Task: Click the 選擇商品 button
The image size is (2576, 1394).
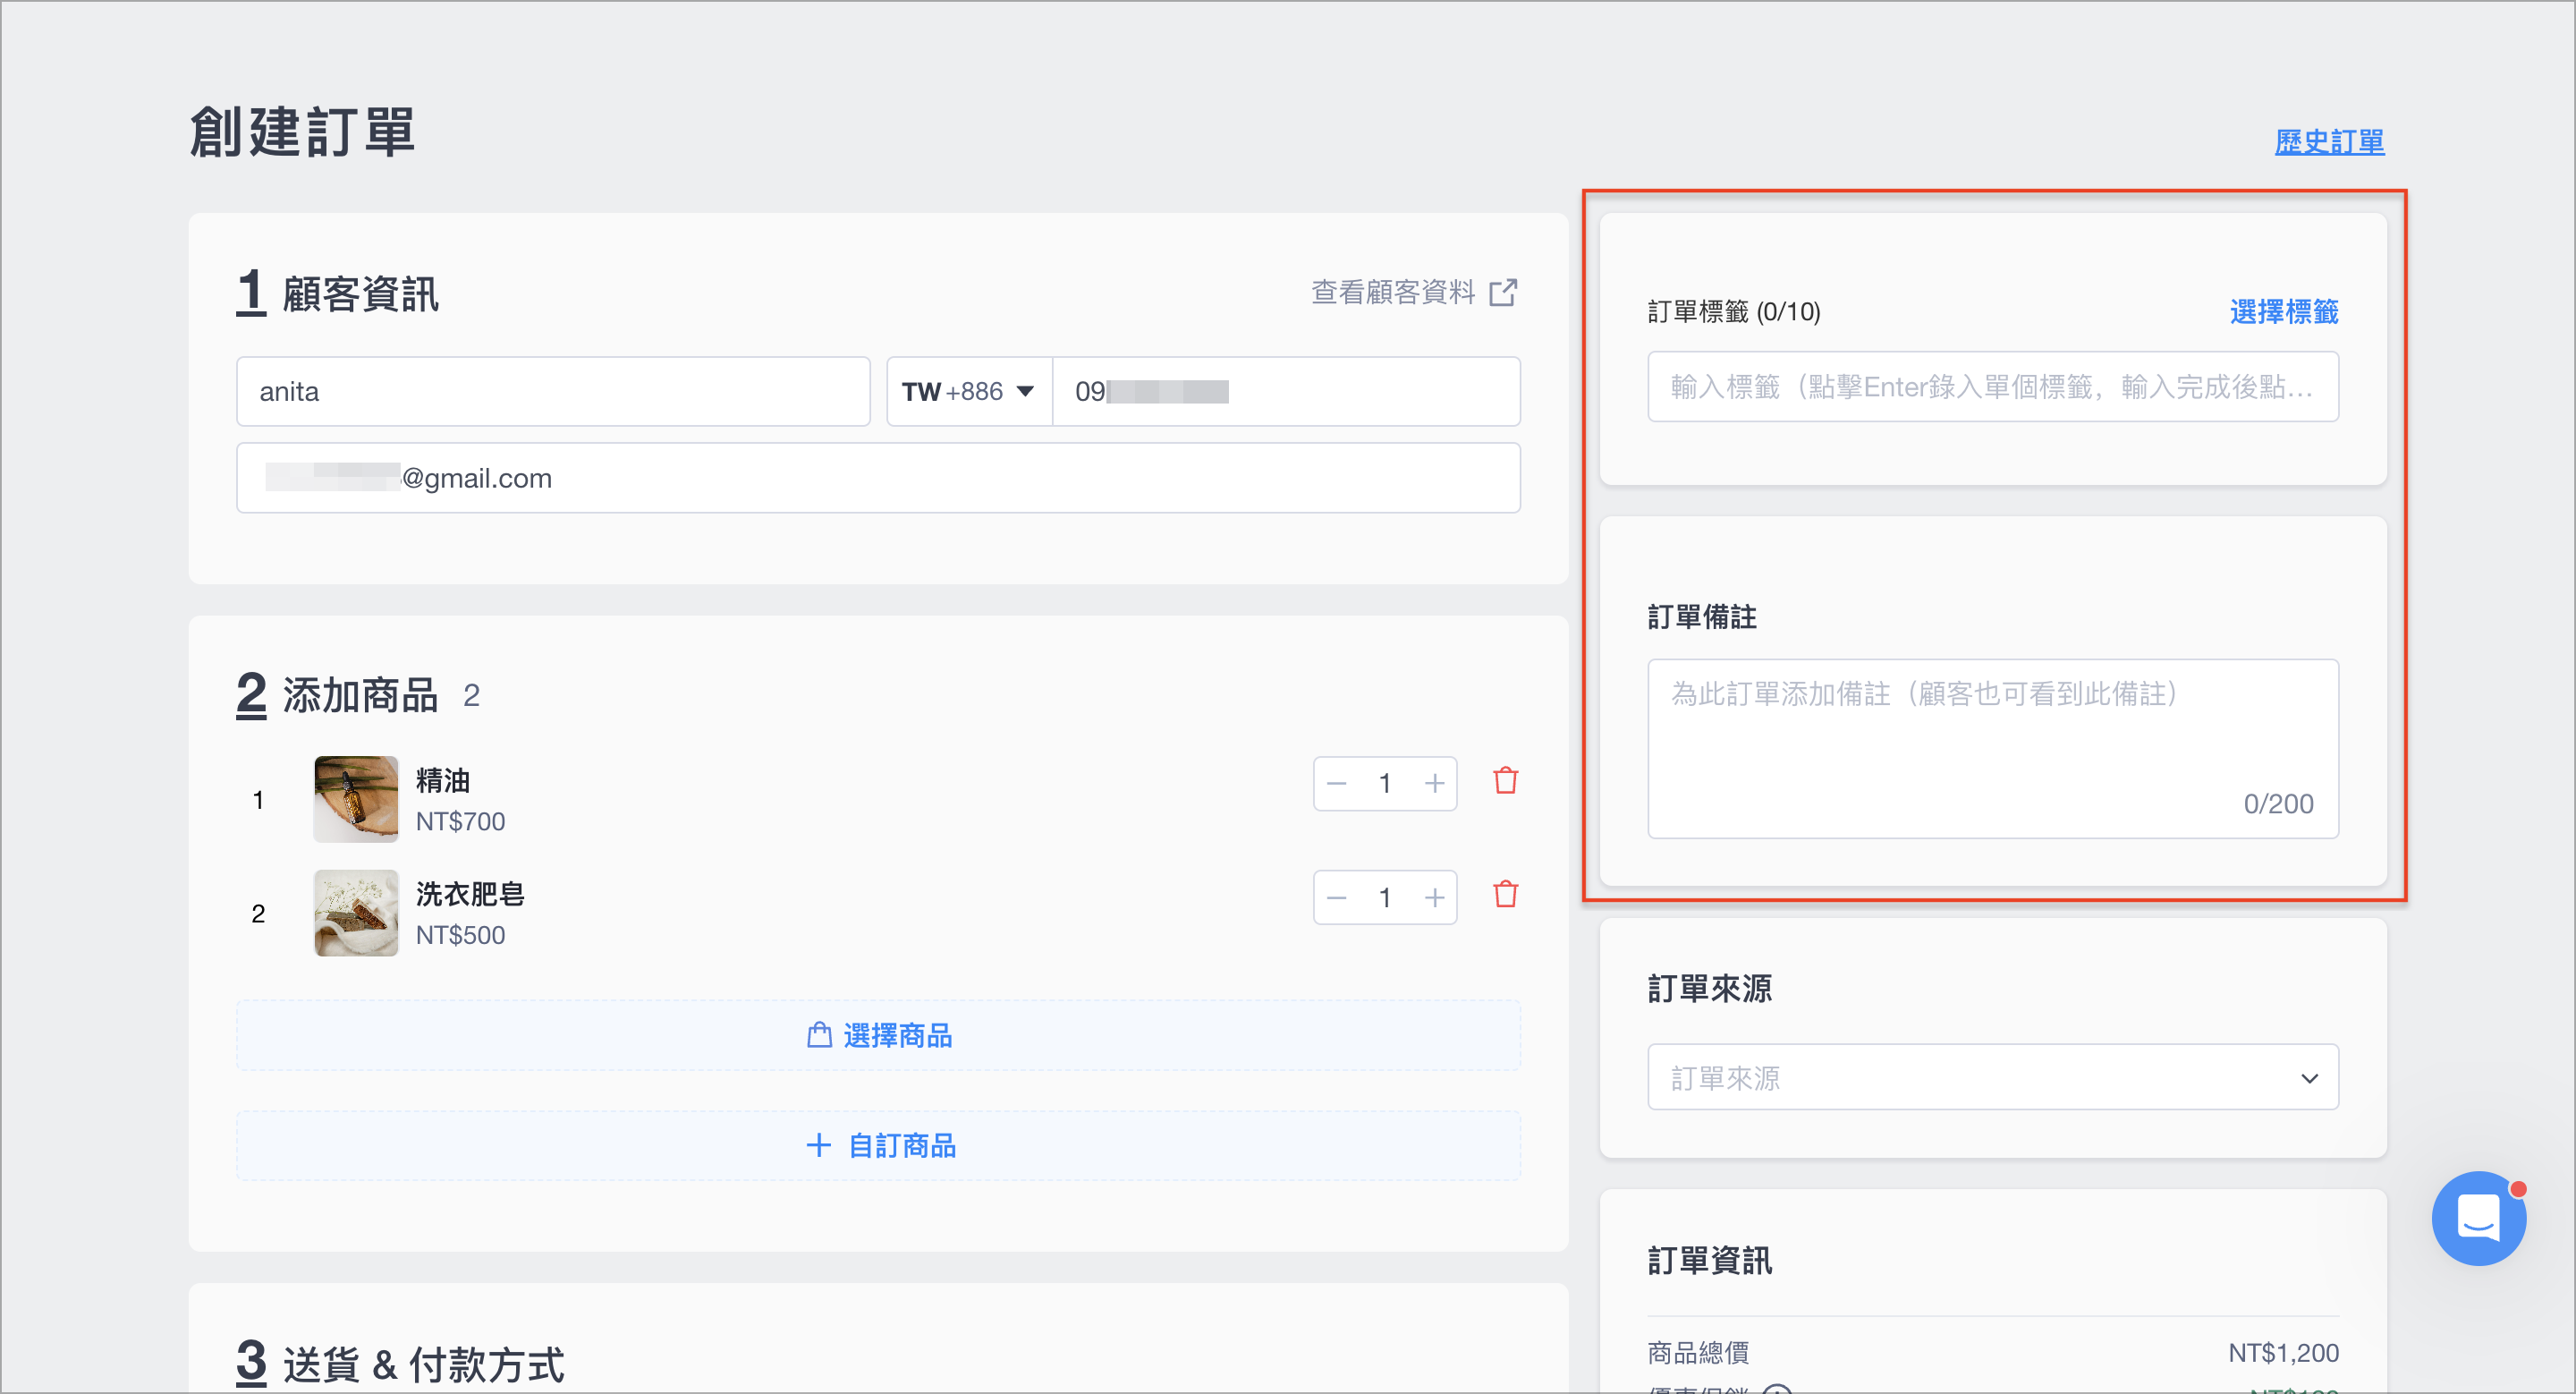Action: coord(878,1036)
